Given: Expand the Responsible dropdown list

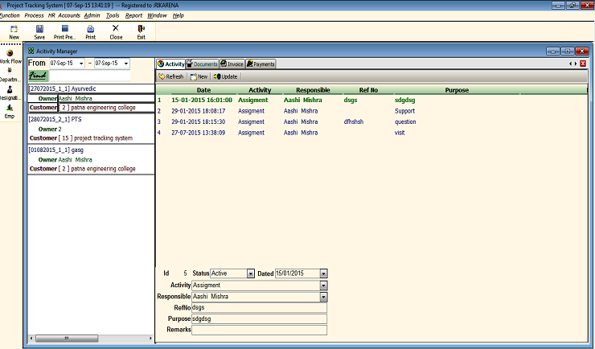Looking at the screenshot, I should tap(323, 296).
